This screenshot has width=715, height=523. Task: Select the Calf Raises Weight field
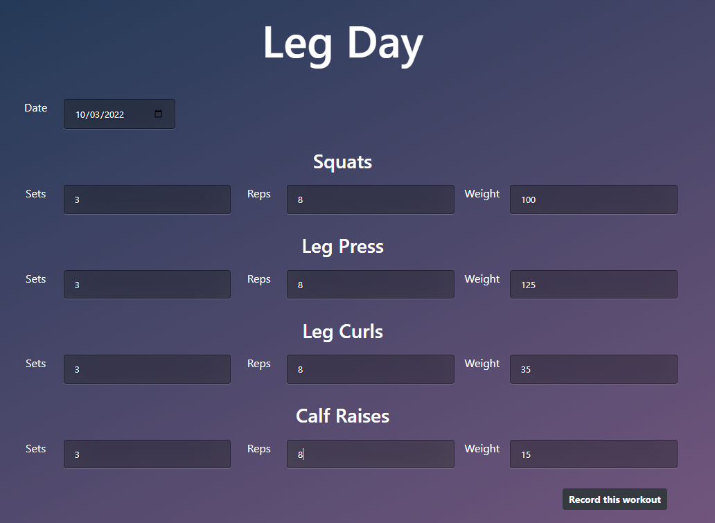pyautogui.click(x=593, y=454)
